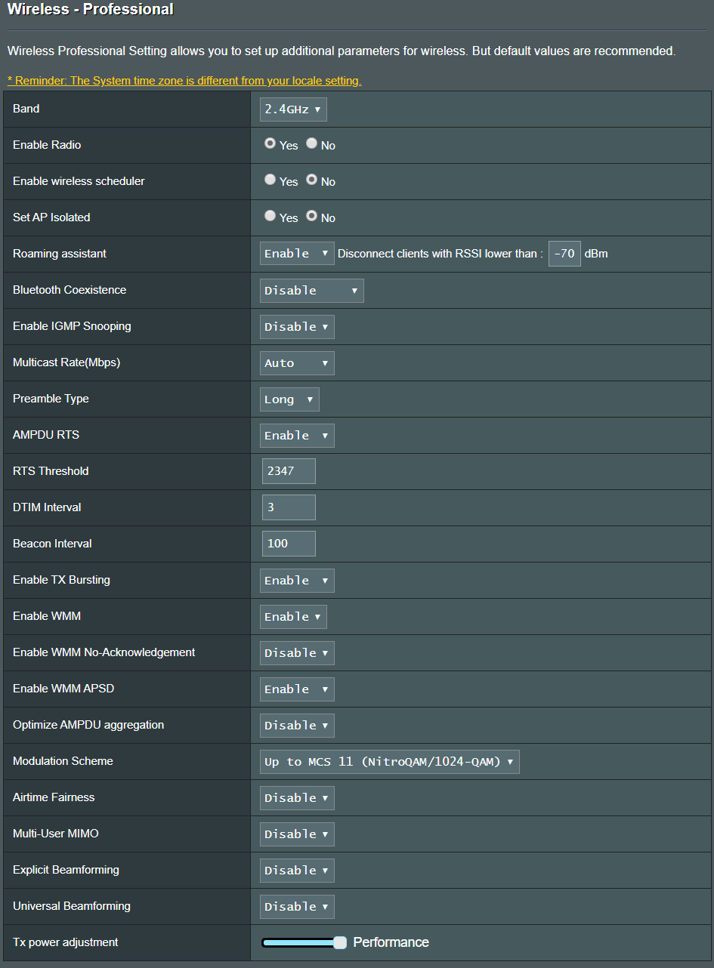The height and width of the screenshot is (968, 714).
Task: Select No for Enable Radio
Action: 311,144
